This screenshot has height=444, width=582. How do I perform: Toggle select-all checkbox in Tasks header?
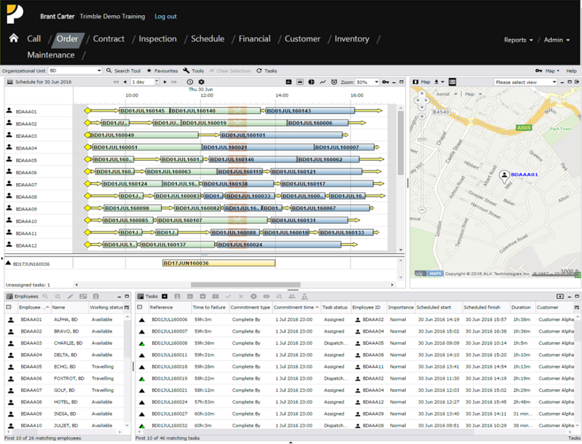140,308
